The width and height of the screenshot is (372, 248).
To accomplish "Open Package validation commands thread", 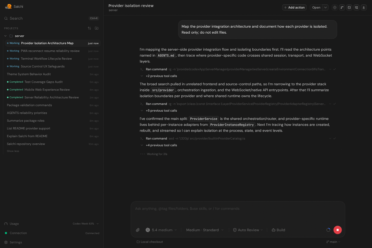I will (x=53, y=105).
